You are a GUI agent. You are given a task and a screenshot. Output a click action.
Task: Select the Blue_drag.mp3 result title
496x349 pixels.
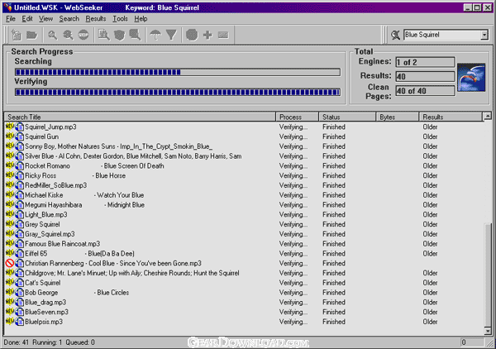point(45,302)
